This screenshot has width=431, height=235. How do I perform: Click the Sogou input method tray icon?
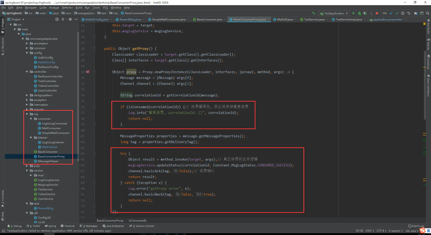click(422, 231)
